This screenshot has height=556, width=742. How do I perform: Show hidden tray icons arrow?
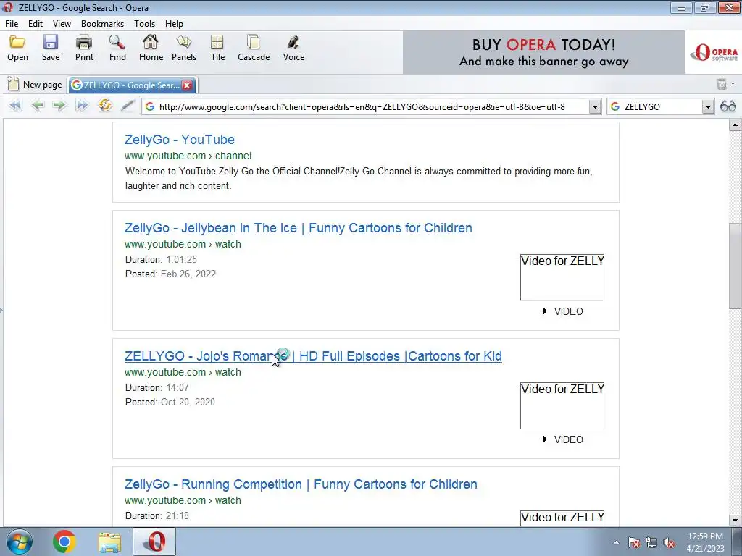(616, 543)
